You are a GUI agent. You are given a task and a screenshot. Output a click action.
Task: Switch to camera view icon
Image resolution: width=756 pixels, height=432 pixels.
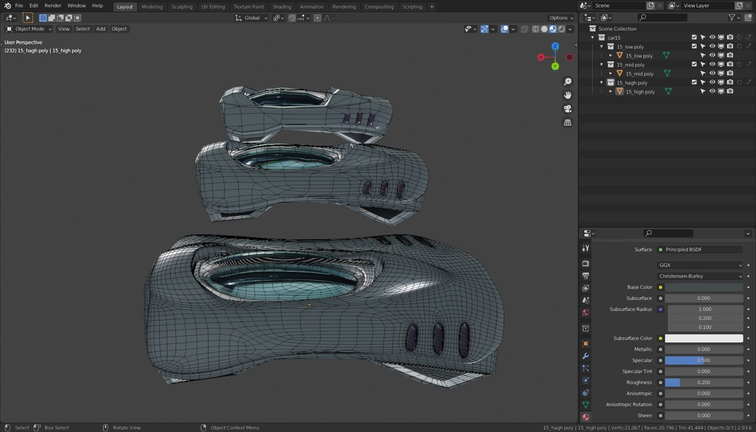coord(568,109)
